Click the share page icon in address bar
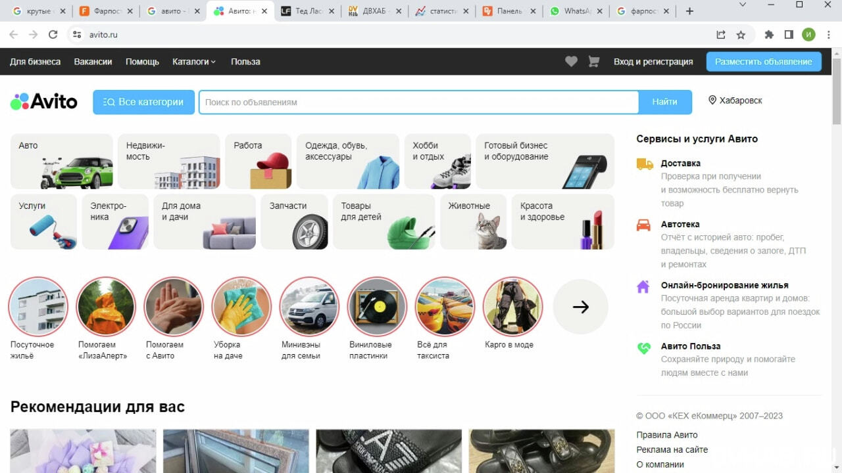The image size is (842, 473). coord(721,35)
